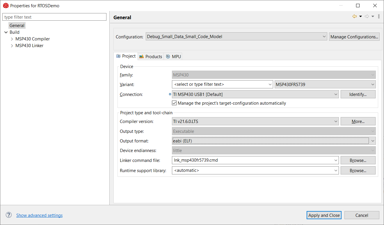Open the Runtime support library dropdown
This screenshot has width=384, height=225.
[255, 170]
